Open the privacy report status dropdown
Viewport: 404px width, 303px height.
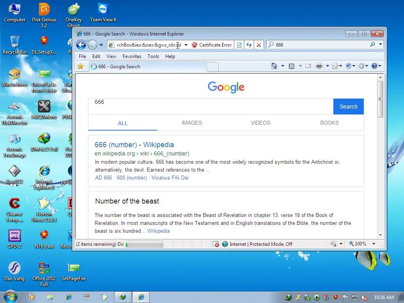340,244
